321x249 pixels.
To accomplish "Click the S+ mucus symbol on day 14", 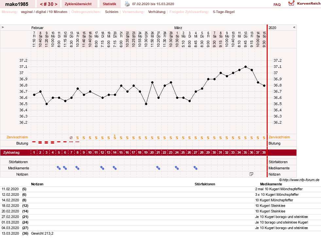I will [x=115, y=137].
